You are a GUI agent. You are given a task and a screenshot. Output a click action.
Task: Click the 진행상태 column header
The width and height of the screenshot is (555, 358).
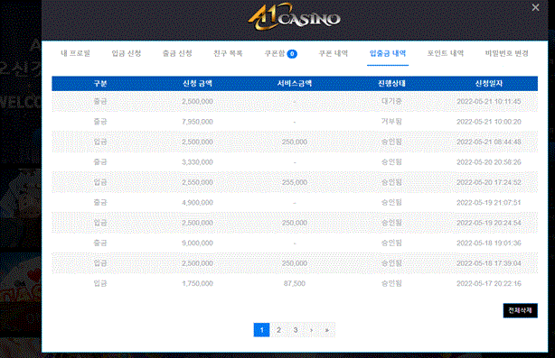pos(391,84)
